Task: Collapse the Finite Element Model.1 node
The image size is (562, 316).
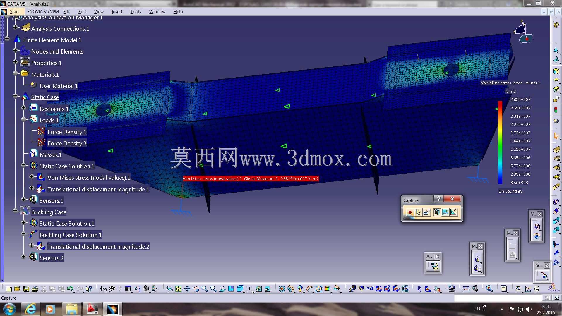Action: point(7,39)
